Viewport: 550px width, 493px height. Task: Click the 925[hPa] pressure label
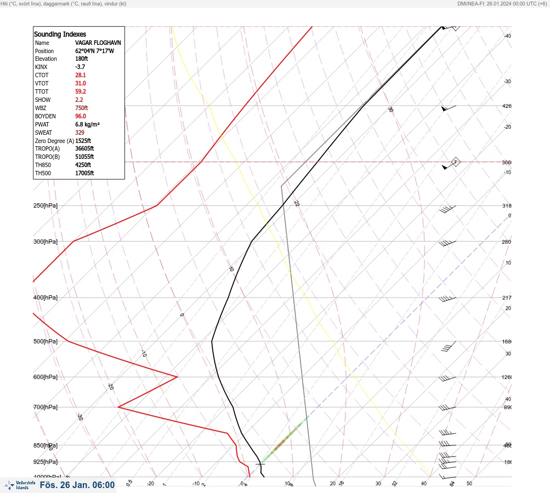46,462
